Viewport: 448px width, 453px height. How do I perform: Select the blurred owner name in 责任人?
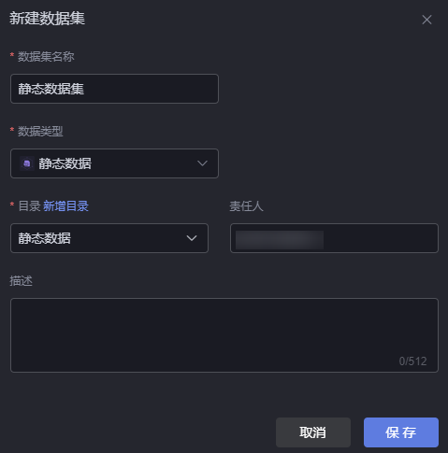[x=280, y=240]
